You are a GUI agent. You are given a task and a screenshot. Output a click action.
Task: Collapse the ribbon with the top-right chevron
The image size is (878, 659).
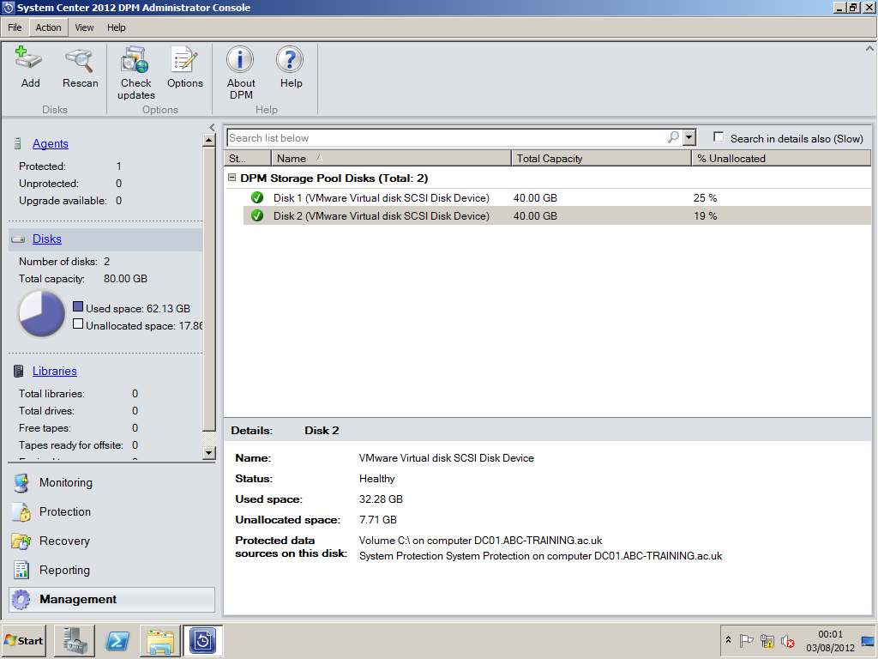coord(869,49)
